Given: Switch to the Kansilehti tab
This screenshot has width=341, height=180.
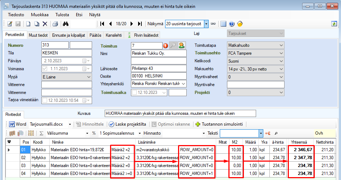Looking at the screenshot, I should click(x=114, y=35).
